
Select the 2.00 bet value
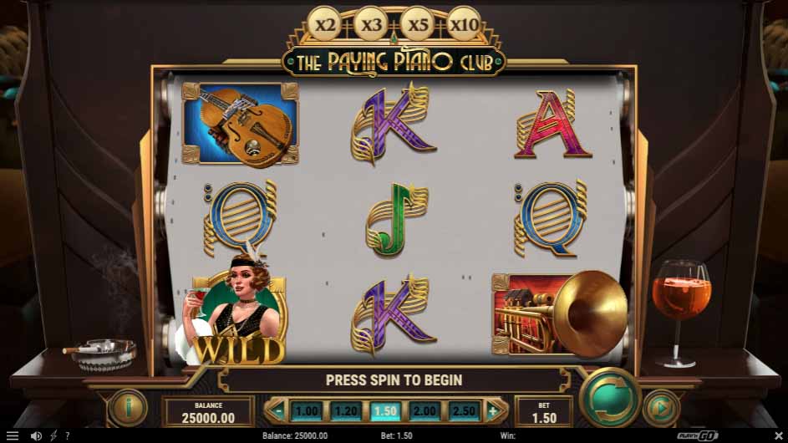pos(425,411)
